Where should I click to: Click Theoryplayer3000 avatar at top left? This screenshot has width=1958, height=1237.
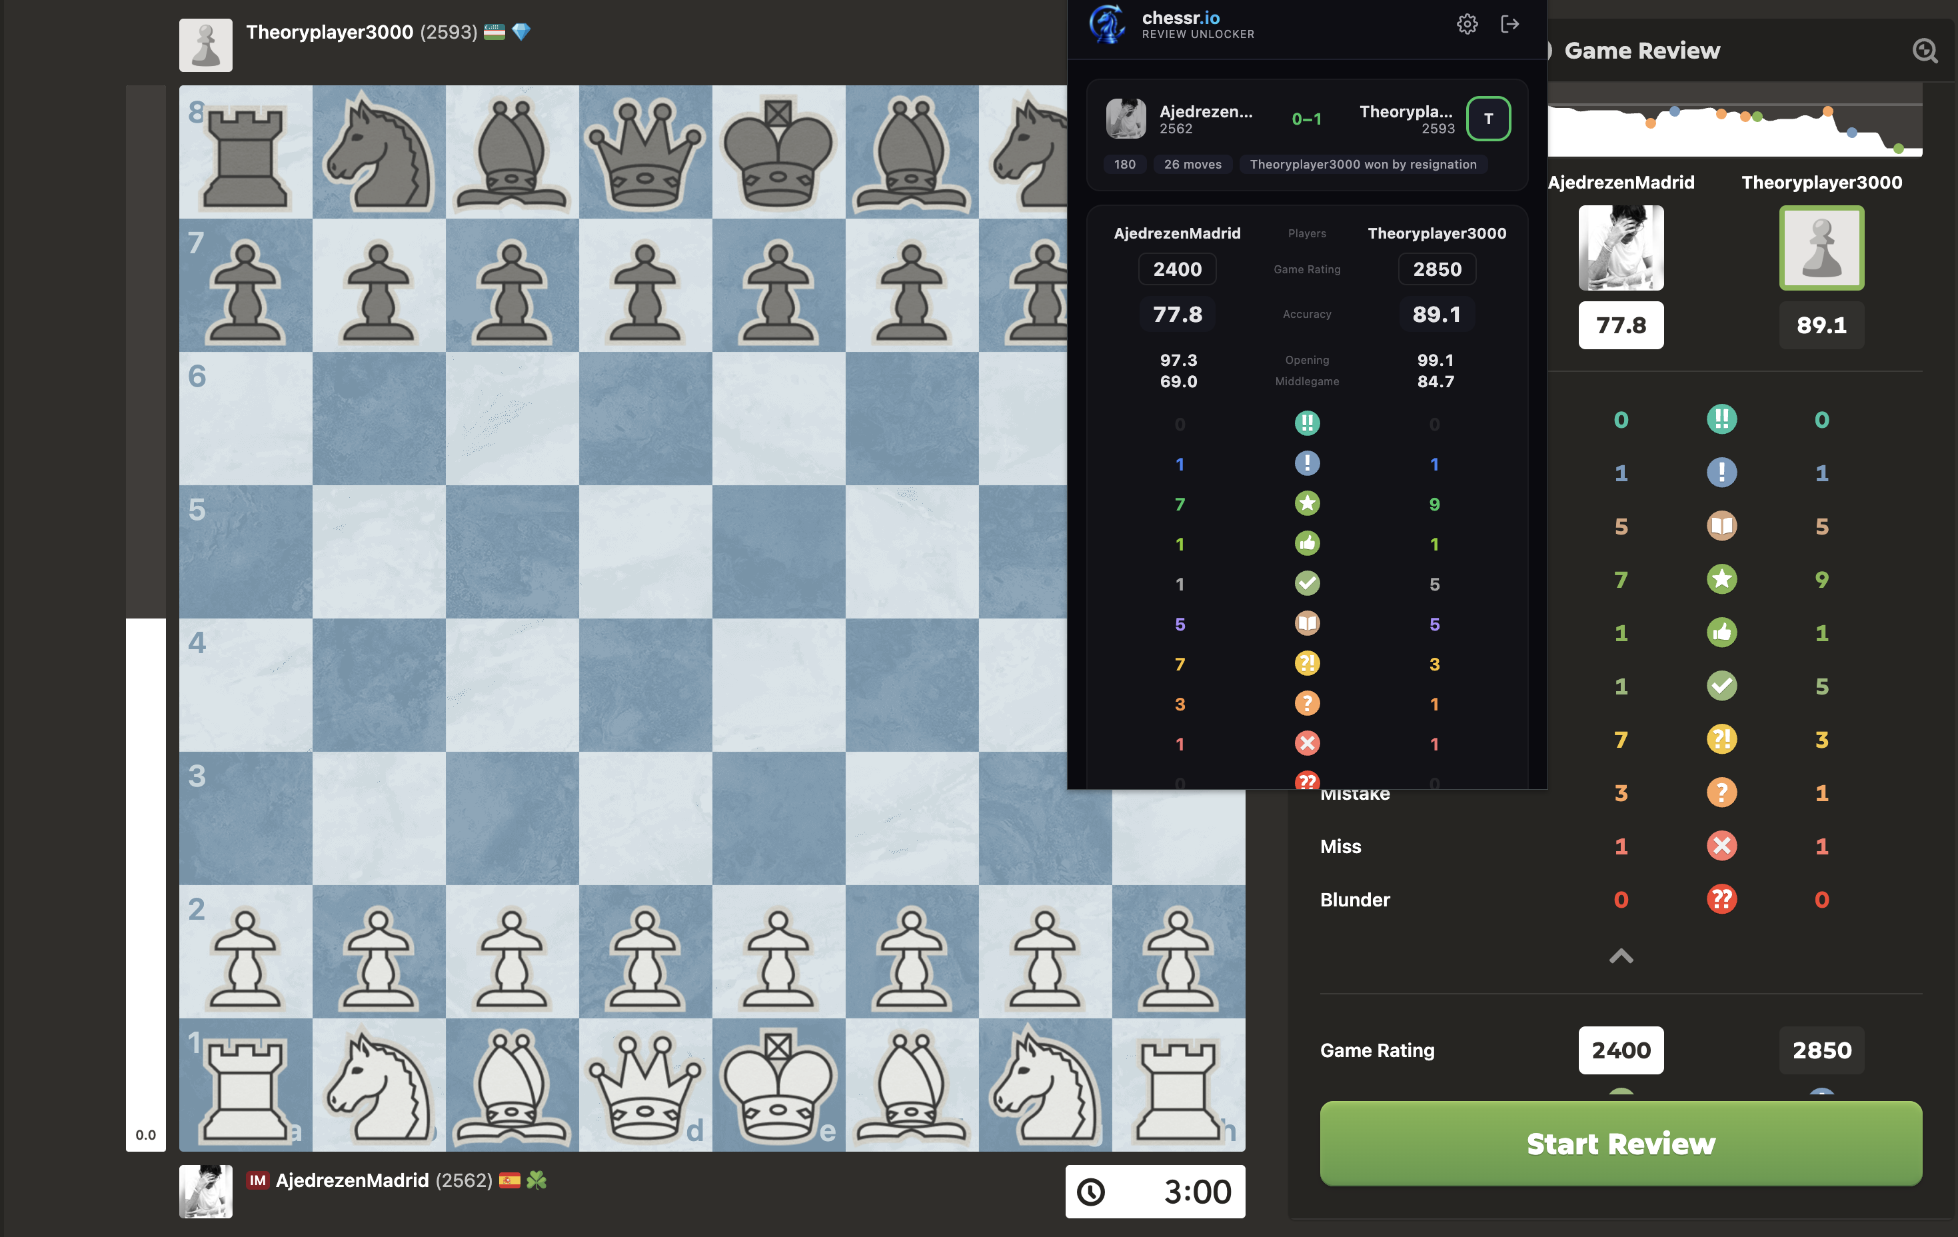coord(206,45)
